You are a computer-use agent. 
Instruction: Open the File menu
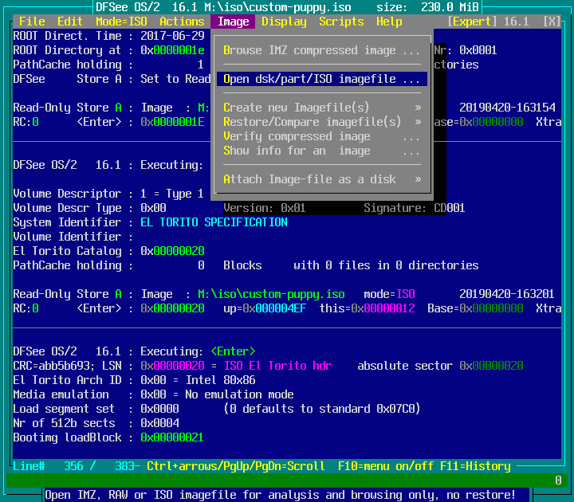pyautogui.click(x=32, y=22)
